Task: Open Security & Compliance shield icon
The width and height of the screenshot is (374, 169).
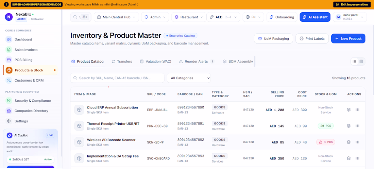Action: (9, 101)
